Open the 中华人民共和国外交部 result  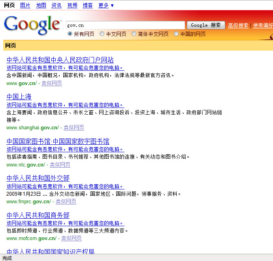[x=38, y=178]
